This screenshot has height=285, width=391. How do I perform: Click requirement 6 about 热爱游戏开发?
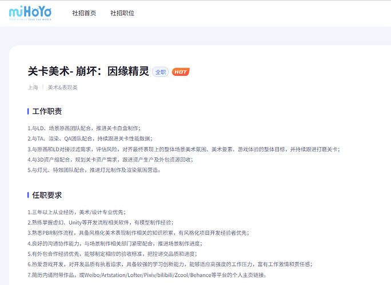170,264
